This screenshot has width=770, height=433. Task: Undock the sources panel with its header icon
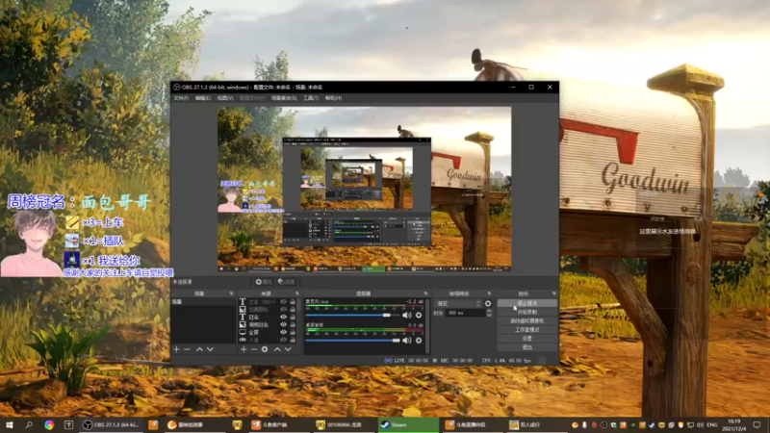coord(296,293)
